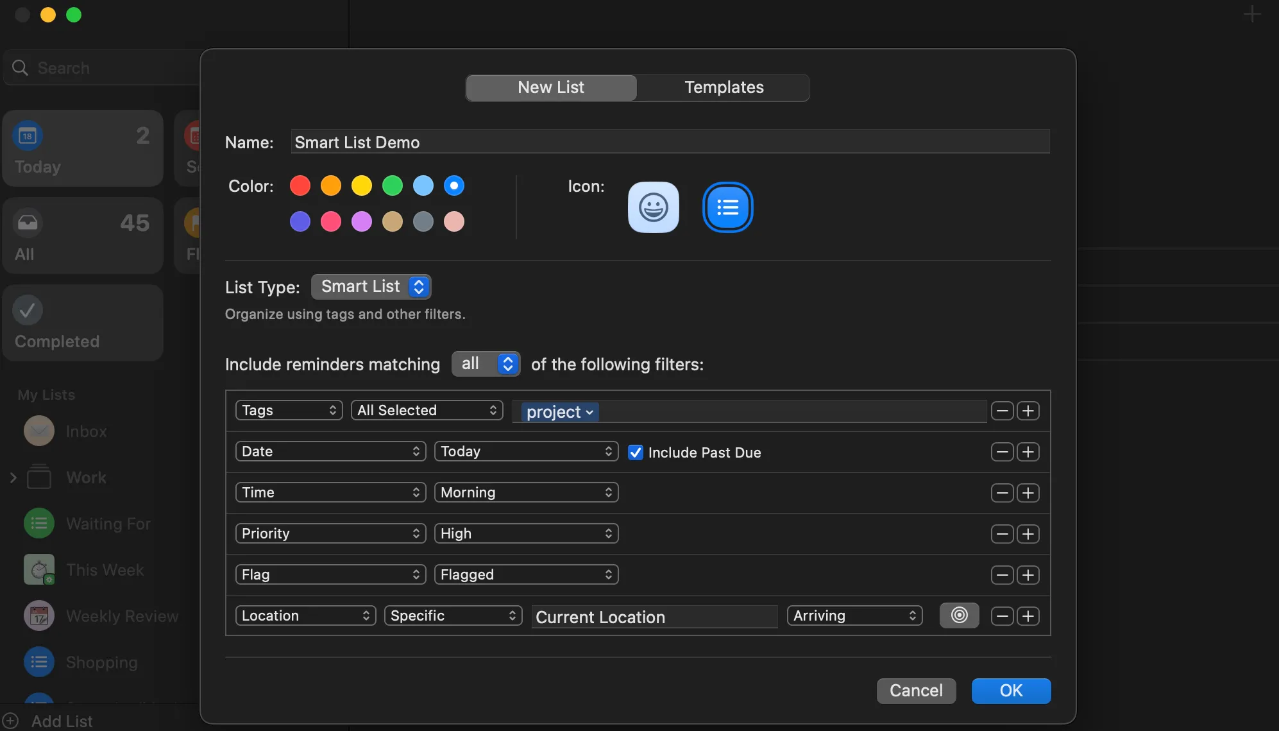Click the location radius target icon

point(958,615)
